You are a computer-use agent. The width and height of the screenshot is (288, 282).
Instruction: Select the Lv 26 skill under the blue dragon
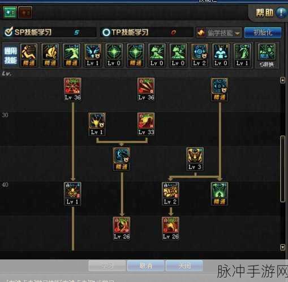122,228
